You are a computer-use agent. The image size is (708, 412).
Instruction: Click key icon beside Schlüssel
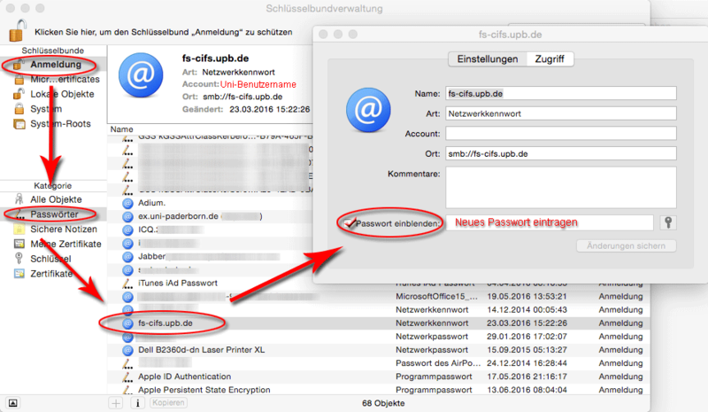[x=19, y=258]
